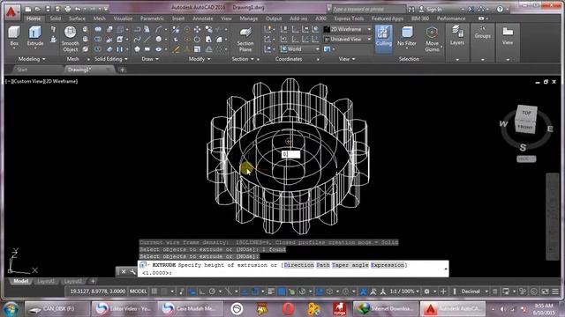This screenshot has width=565, height=317.
Task: Click the S compass direction on ViewCube
Action: (x=523, y=147)
